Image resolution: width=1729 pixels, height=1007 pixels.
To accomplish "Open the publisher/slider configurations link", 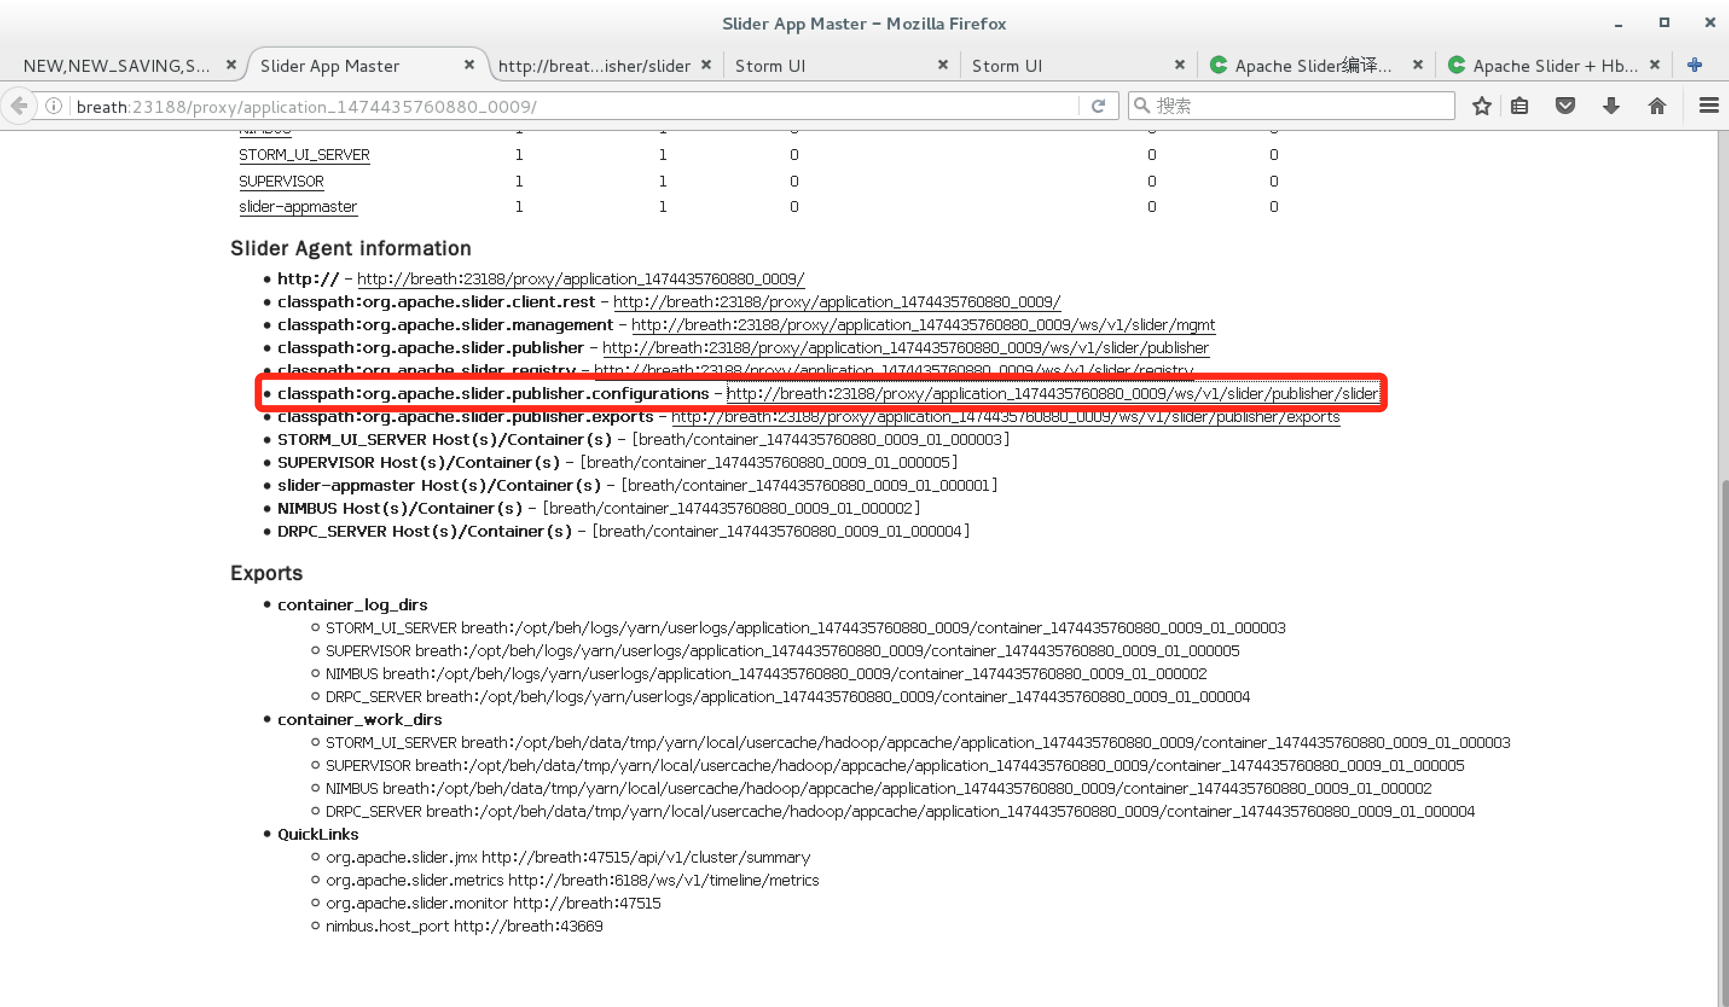I will pos(1052,394).
